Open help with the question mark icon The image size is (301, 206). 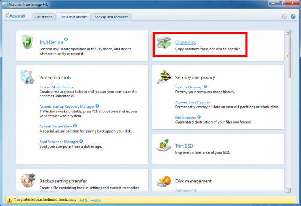pos(293,16)
